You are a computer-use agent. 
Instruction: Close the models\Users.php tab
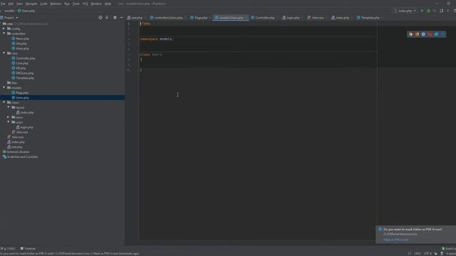247,18
